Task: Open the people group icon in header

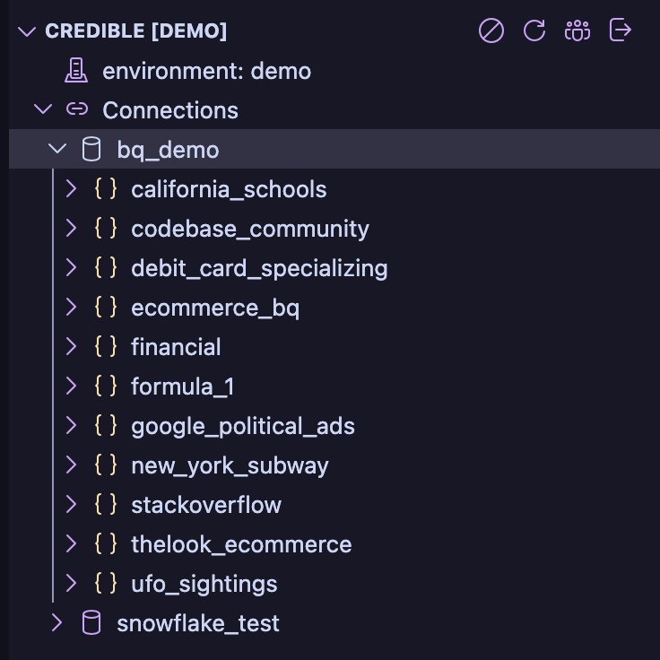Action: 577,30
